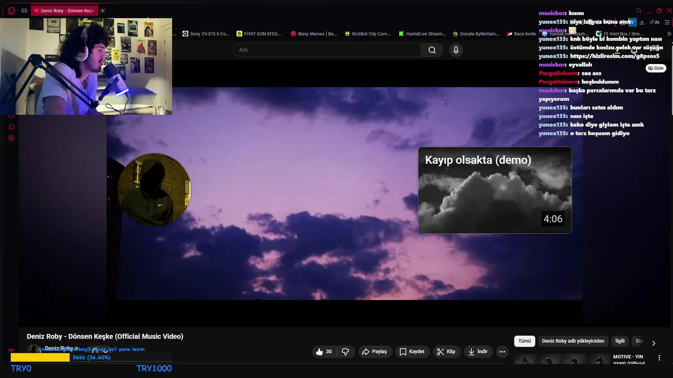Click the Klip scissors button
The image size is (673, 378).
click(x=446, y=352)
